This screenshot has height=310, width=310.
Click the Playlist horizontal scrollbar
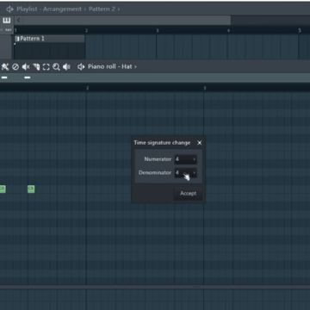pyautogui.click(x=127, y=21)
